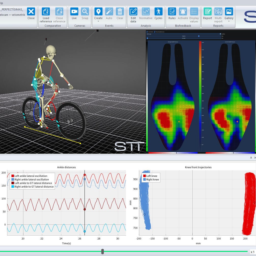This screenshot has height=256, width=256.
Task: Toggle the Grid Visible checkbox
Action: click(x=147, y=32)
